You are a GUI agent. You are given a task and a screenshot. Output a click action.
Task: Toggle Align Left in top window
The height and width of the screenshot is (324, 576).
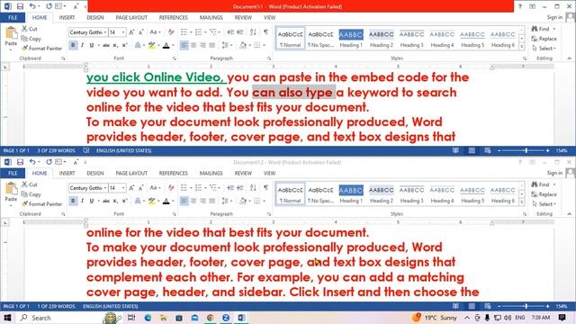(184, 45)
